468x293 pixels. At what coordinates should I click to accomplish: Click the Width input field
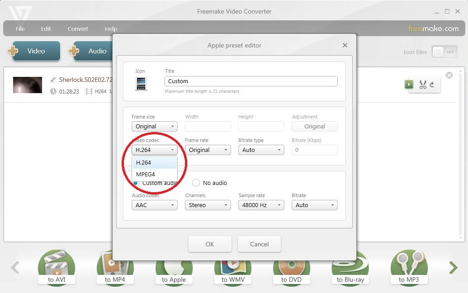(208, 126)
